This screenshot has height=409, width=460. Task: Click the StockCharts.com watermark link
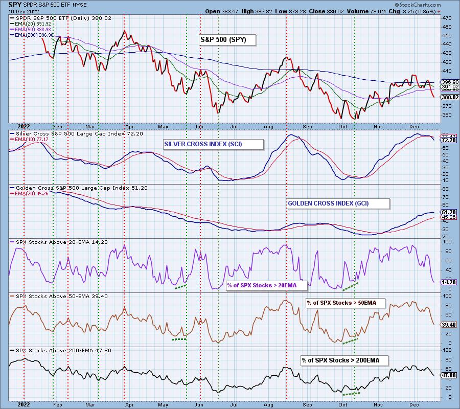click(x=418, y=5)
